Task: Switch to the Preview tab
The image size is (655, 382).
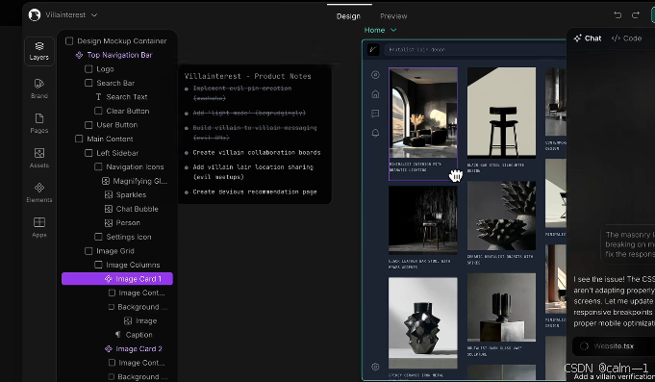Action: point(393,16)
